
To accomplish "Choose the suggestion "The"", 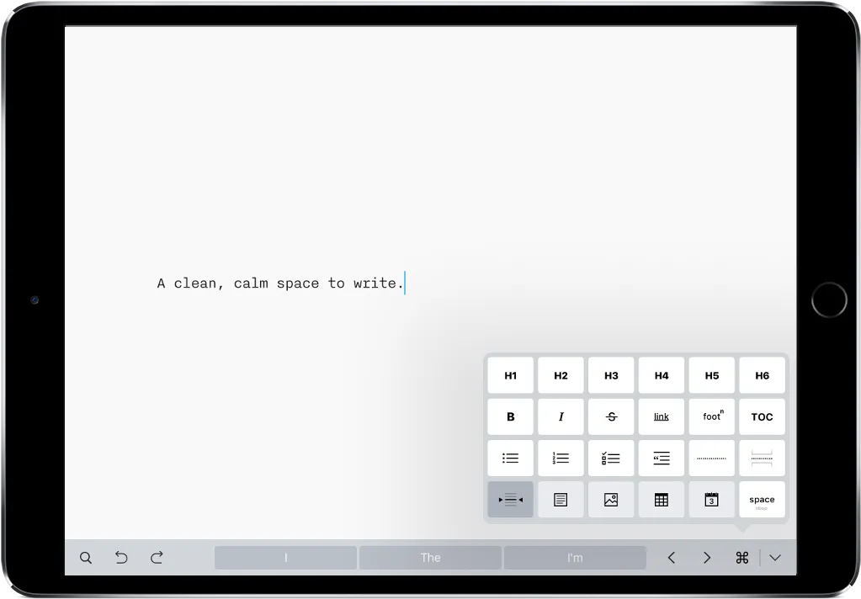I will tap(431, 558).
